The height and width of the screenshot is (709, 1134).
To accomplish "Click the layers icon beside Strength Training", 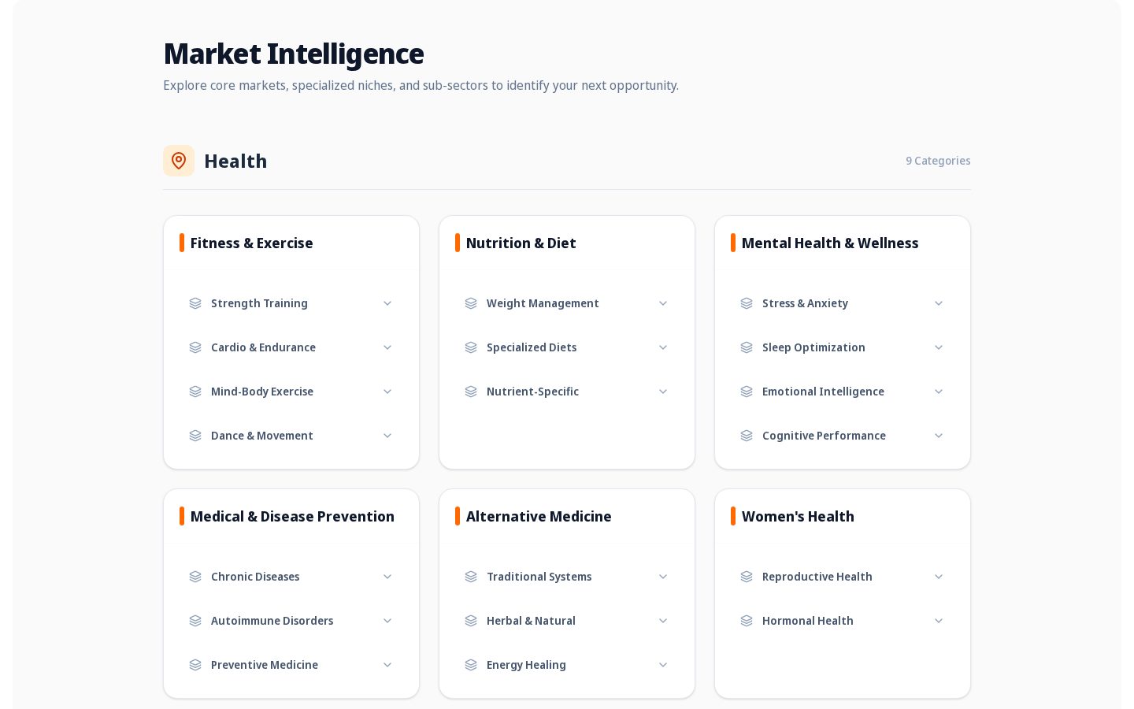I will click(x=195, y=303).
